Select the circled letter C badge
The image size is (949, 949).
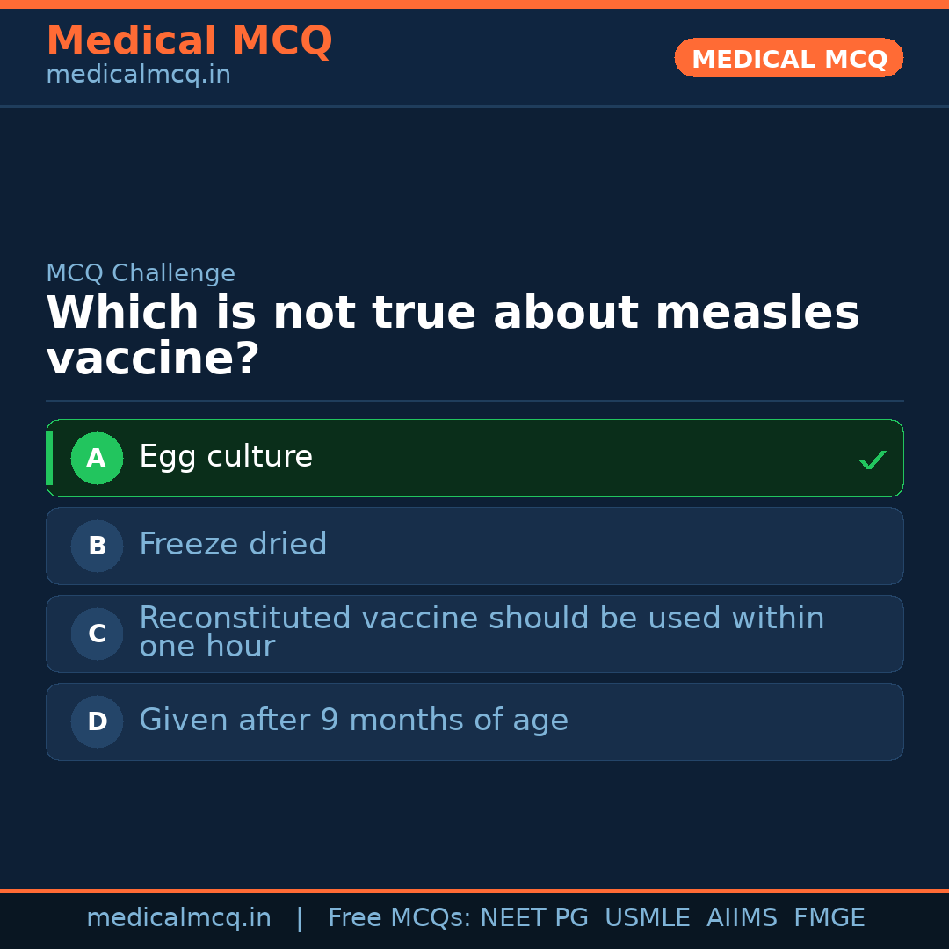pos(97,634)
